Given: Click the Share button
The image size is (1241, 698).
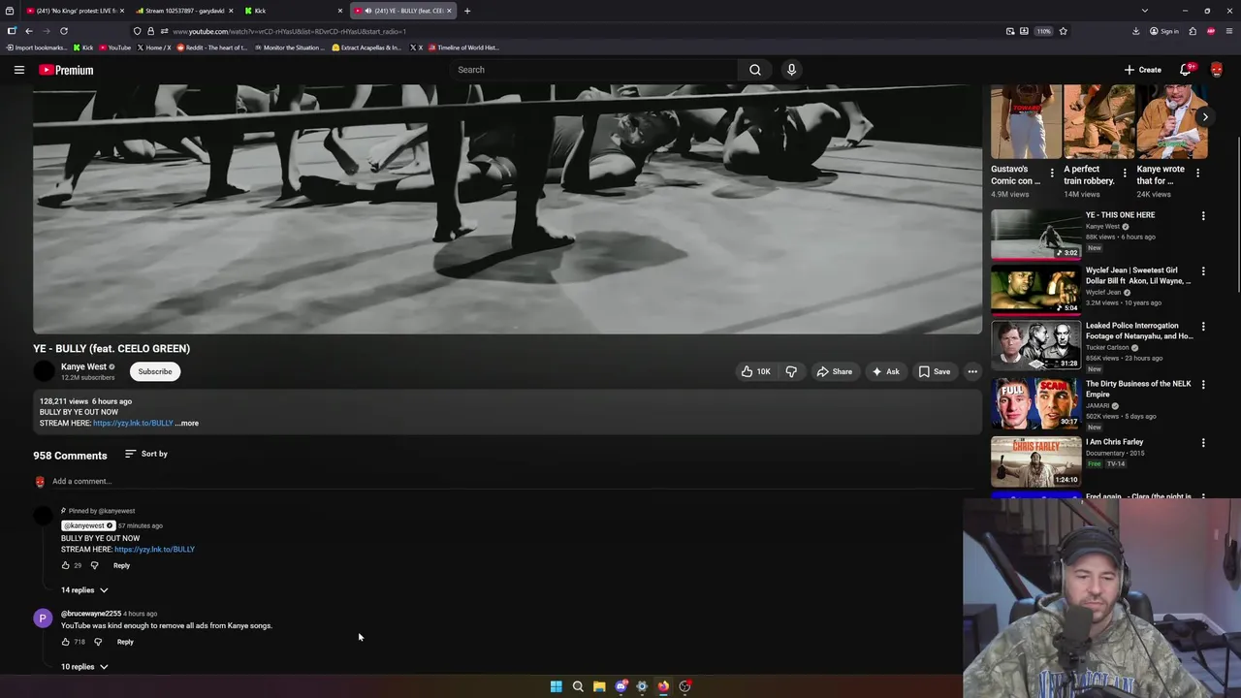Looking at the screenshot, I should click(x=834, y=371).
